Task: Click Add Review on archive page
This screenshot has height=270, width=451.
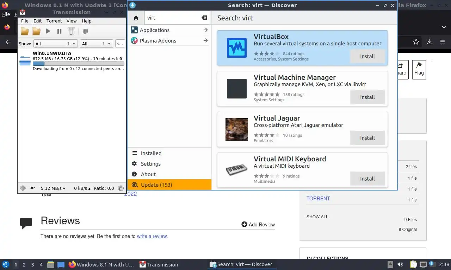Action: coord(258,224)
